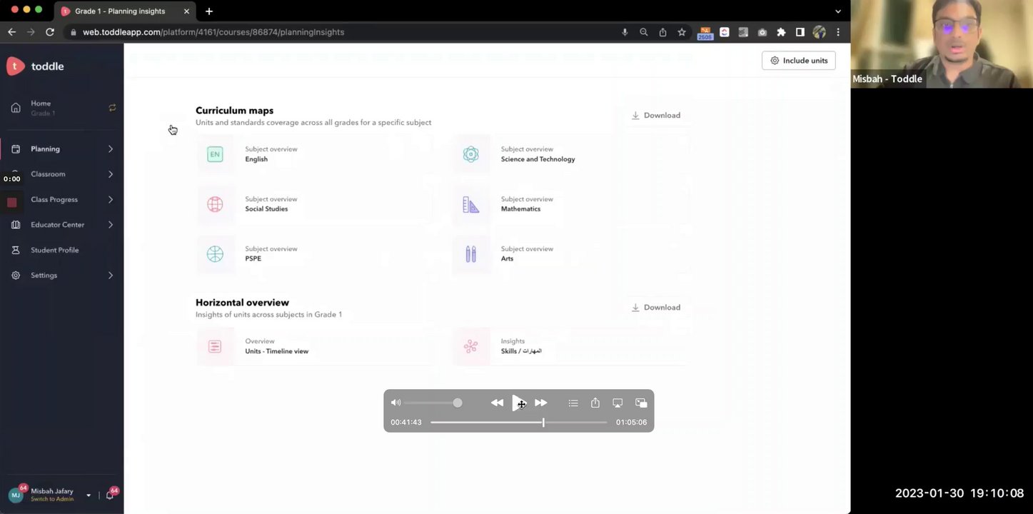Click the Educator Center book icon
The height and width of the screenshot is (514, 1033).
(x=16, y=225)
